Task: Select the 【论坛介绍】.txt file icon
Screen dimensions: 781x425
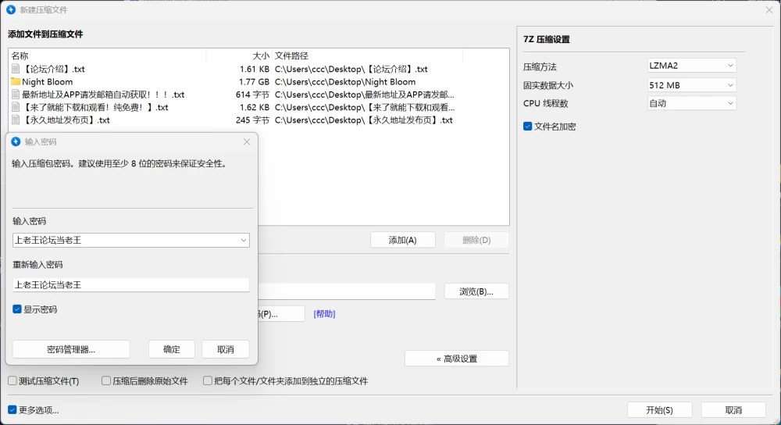Action: tap(16, 69)
